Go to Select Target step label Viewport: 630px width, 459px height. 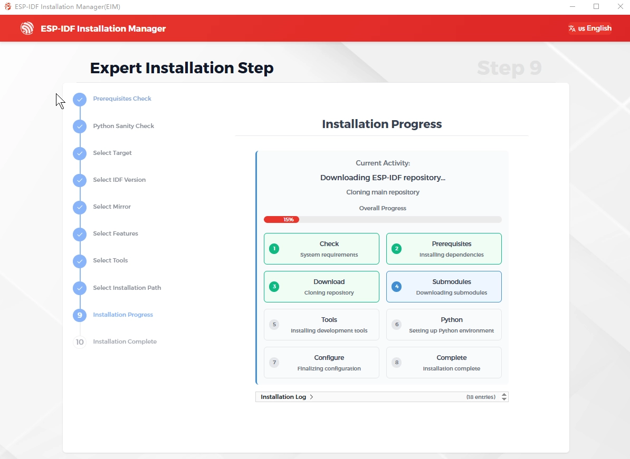(112, 152)
